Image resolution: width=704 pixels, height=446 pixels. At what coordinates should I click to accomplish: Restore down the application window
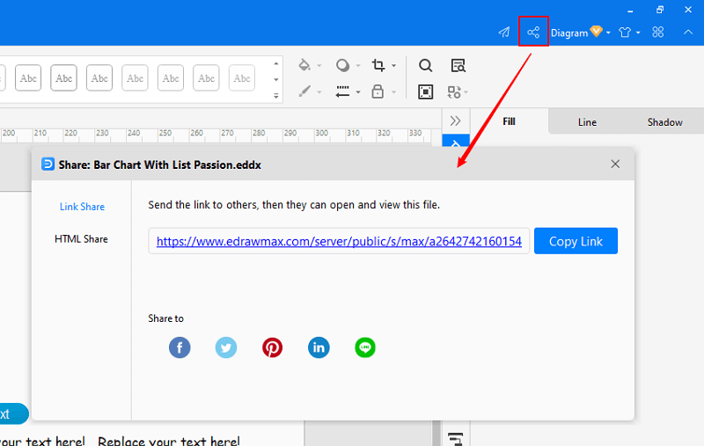(x=659, y=10)
